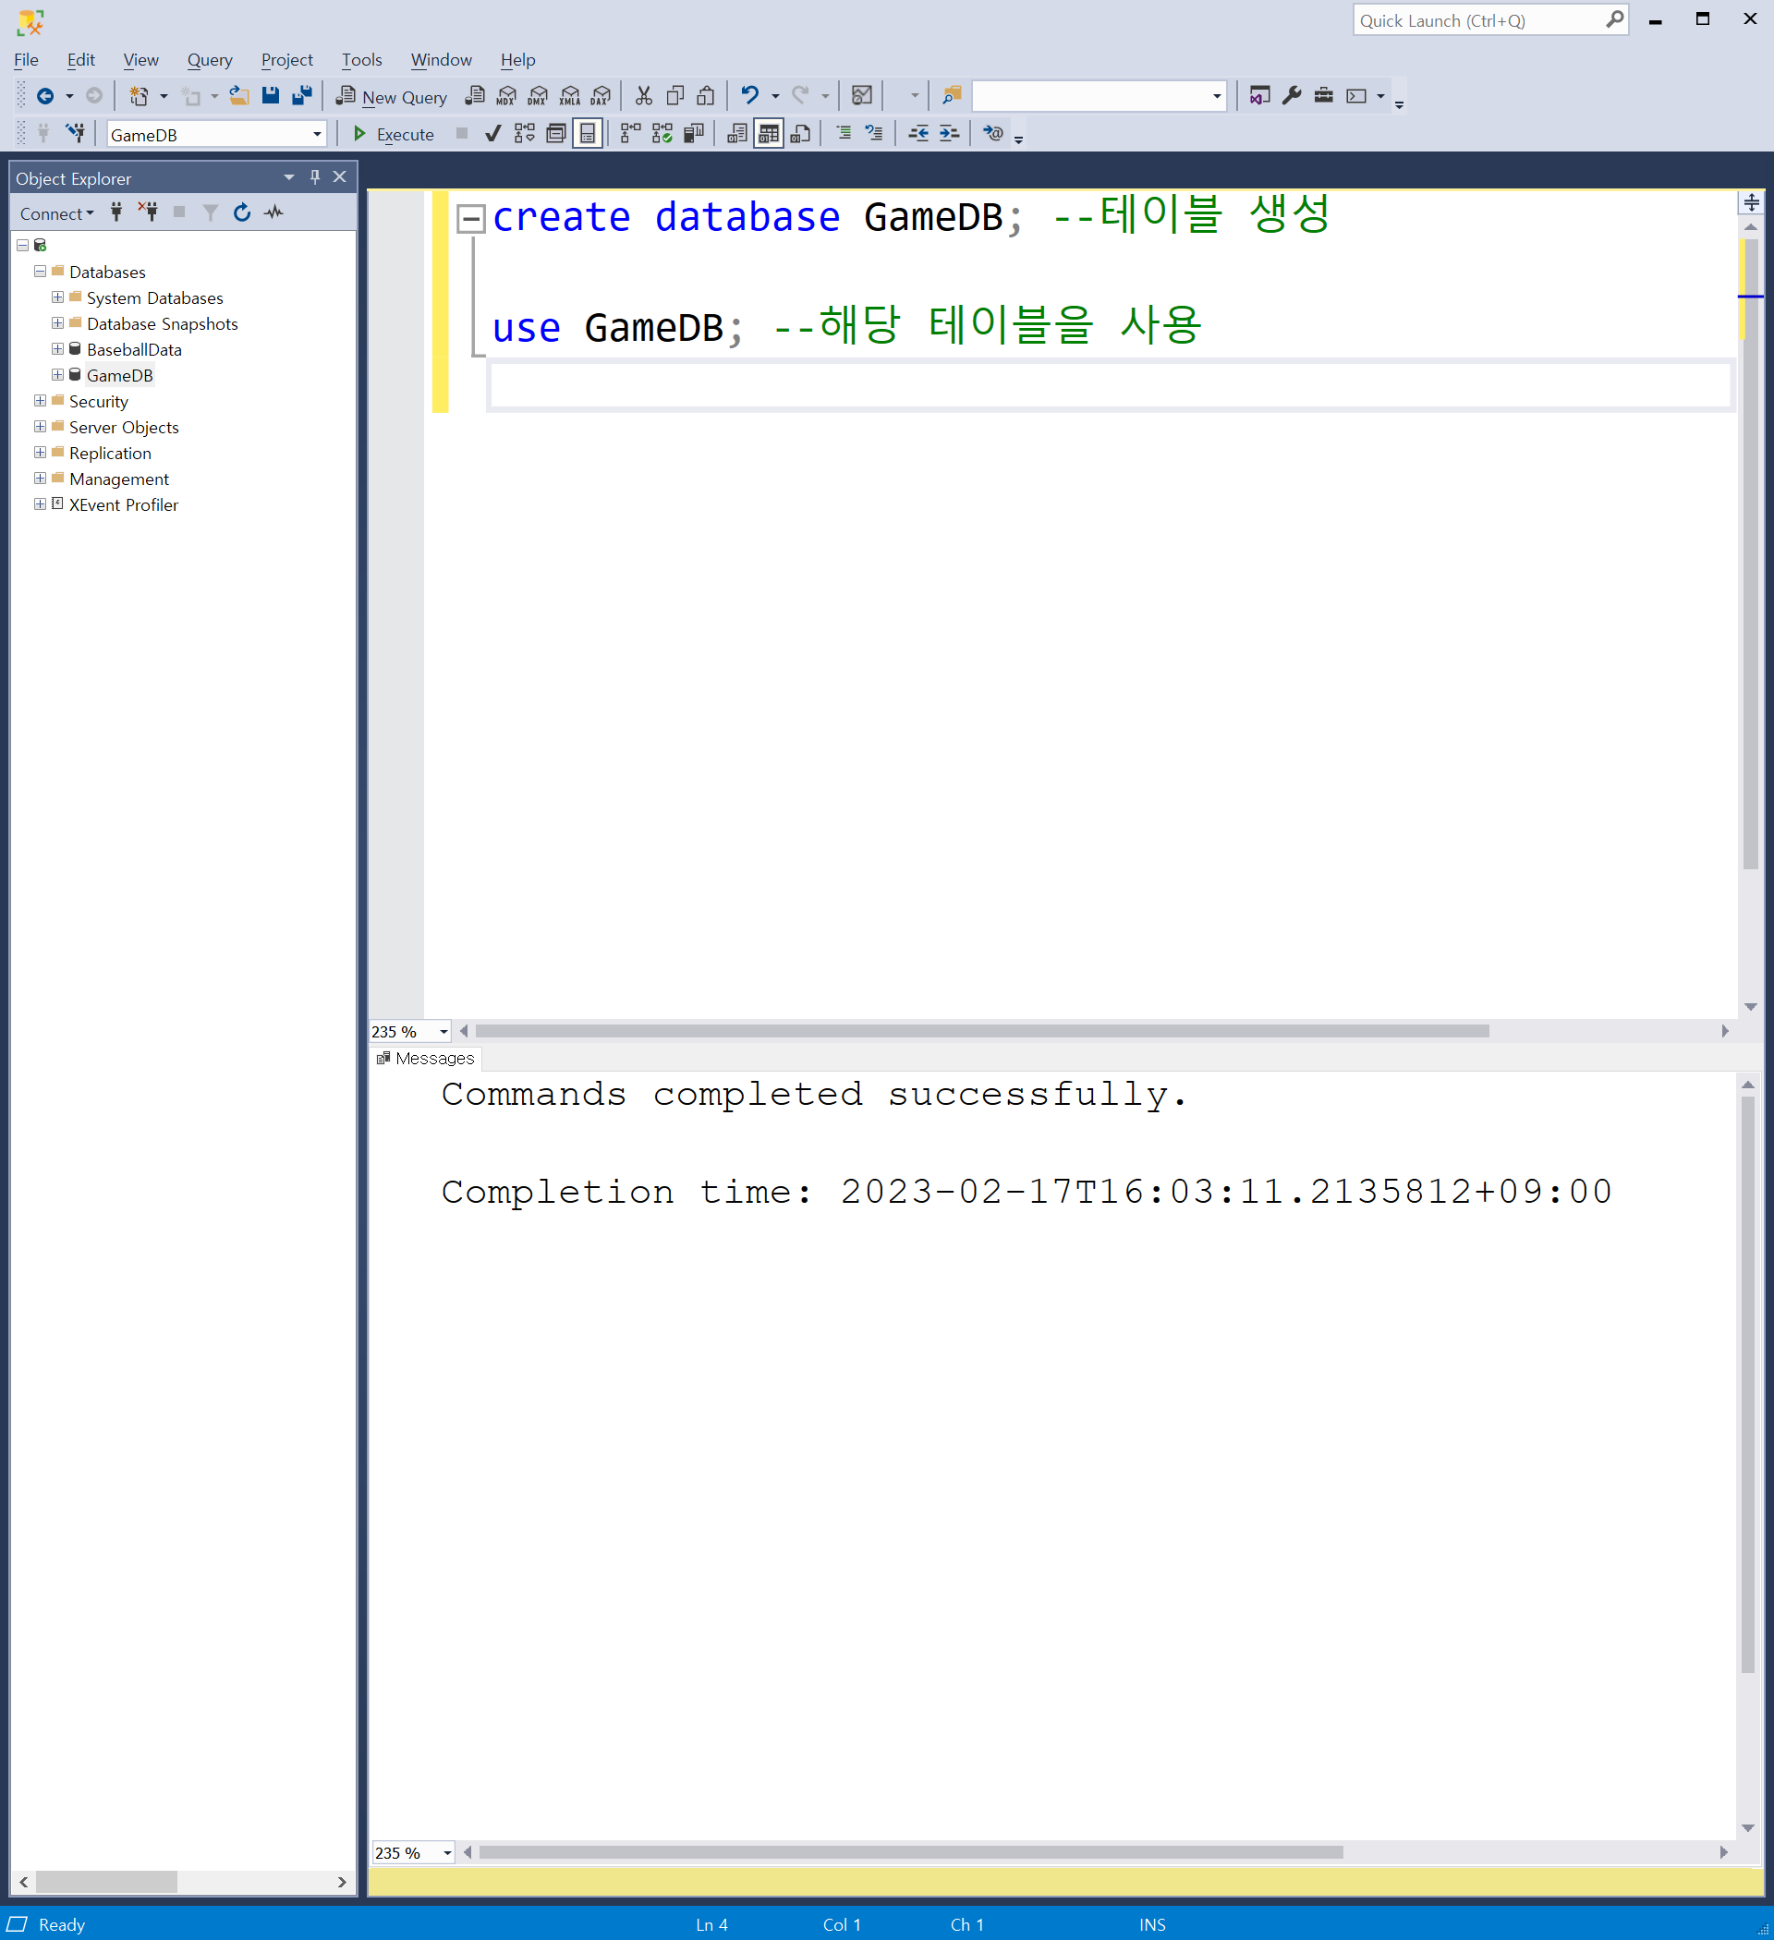The width and height of the screenshot is (1774, 1940).
Task: Open the Messages pane zoom dropdown
Action: coord(446,1853)
